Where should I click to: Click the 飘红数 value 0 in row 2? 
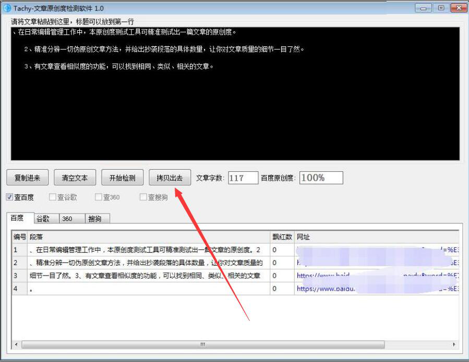pyautogui.click(x=282, y=263)
